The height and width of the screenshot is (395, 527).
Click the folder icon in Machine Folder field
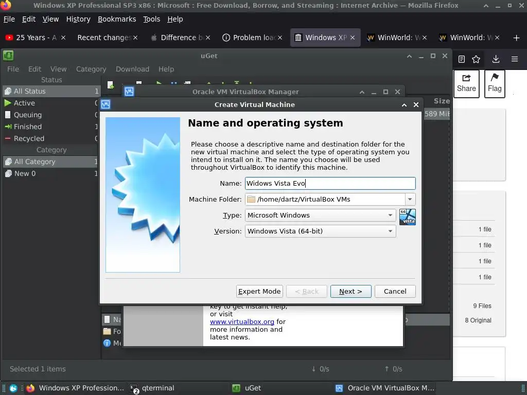point(251,199)
